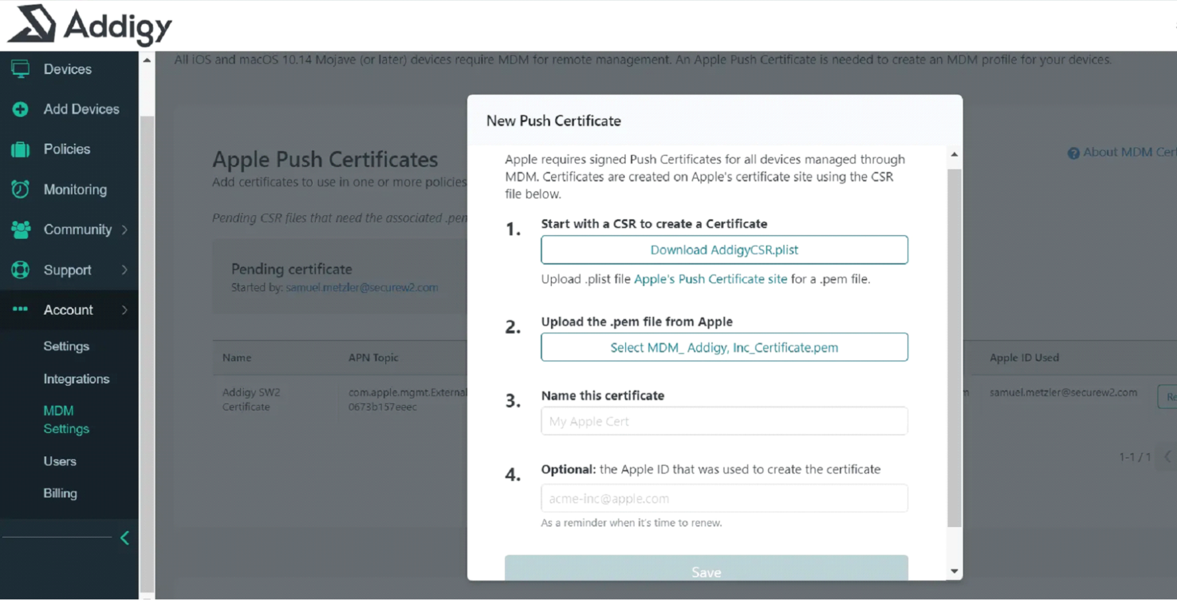Click Download AddigyCSR.plist button
Image resolution: width=1177 pixels, height=600 pixels.
[x=724, y=250]
